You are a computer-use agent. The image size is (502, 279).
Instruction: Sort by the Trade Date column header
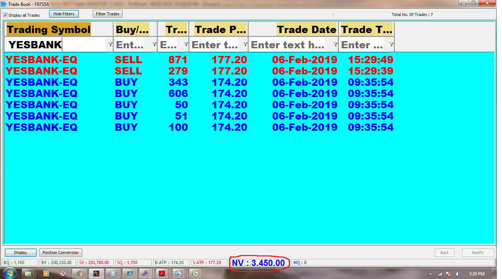pyautogui.click(x=293, y=29)
